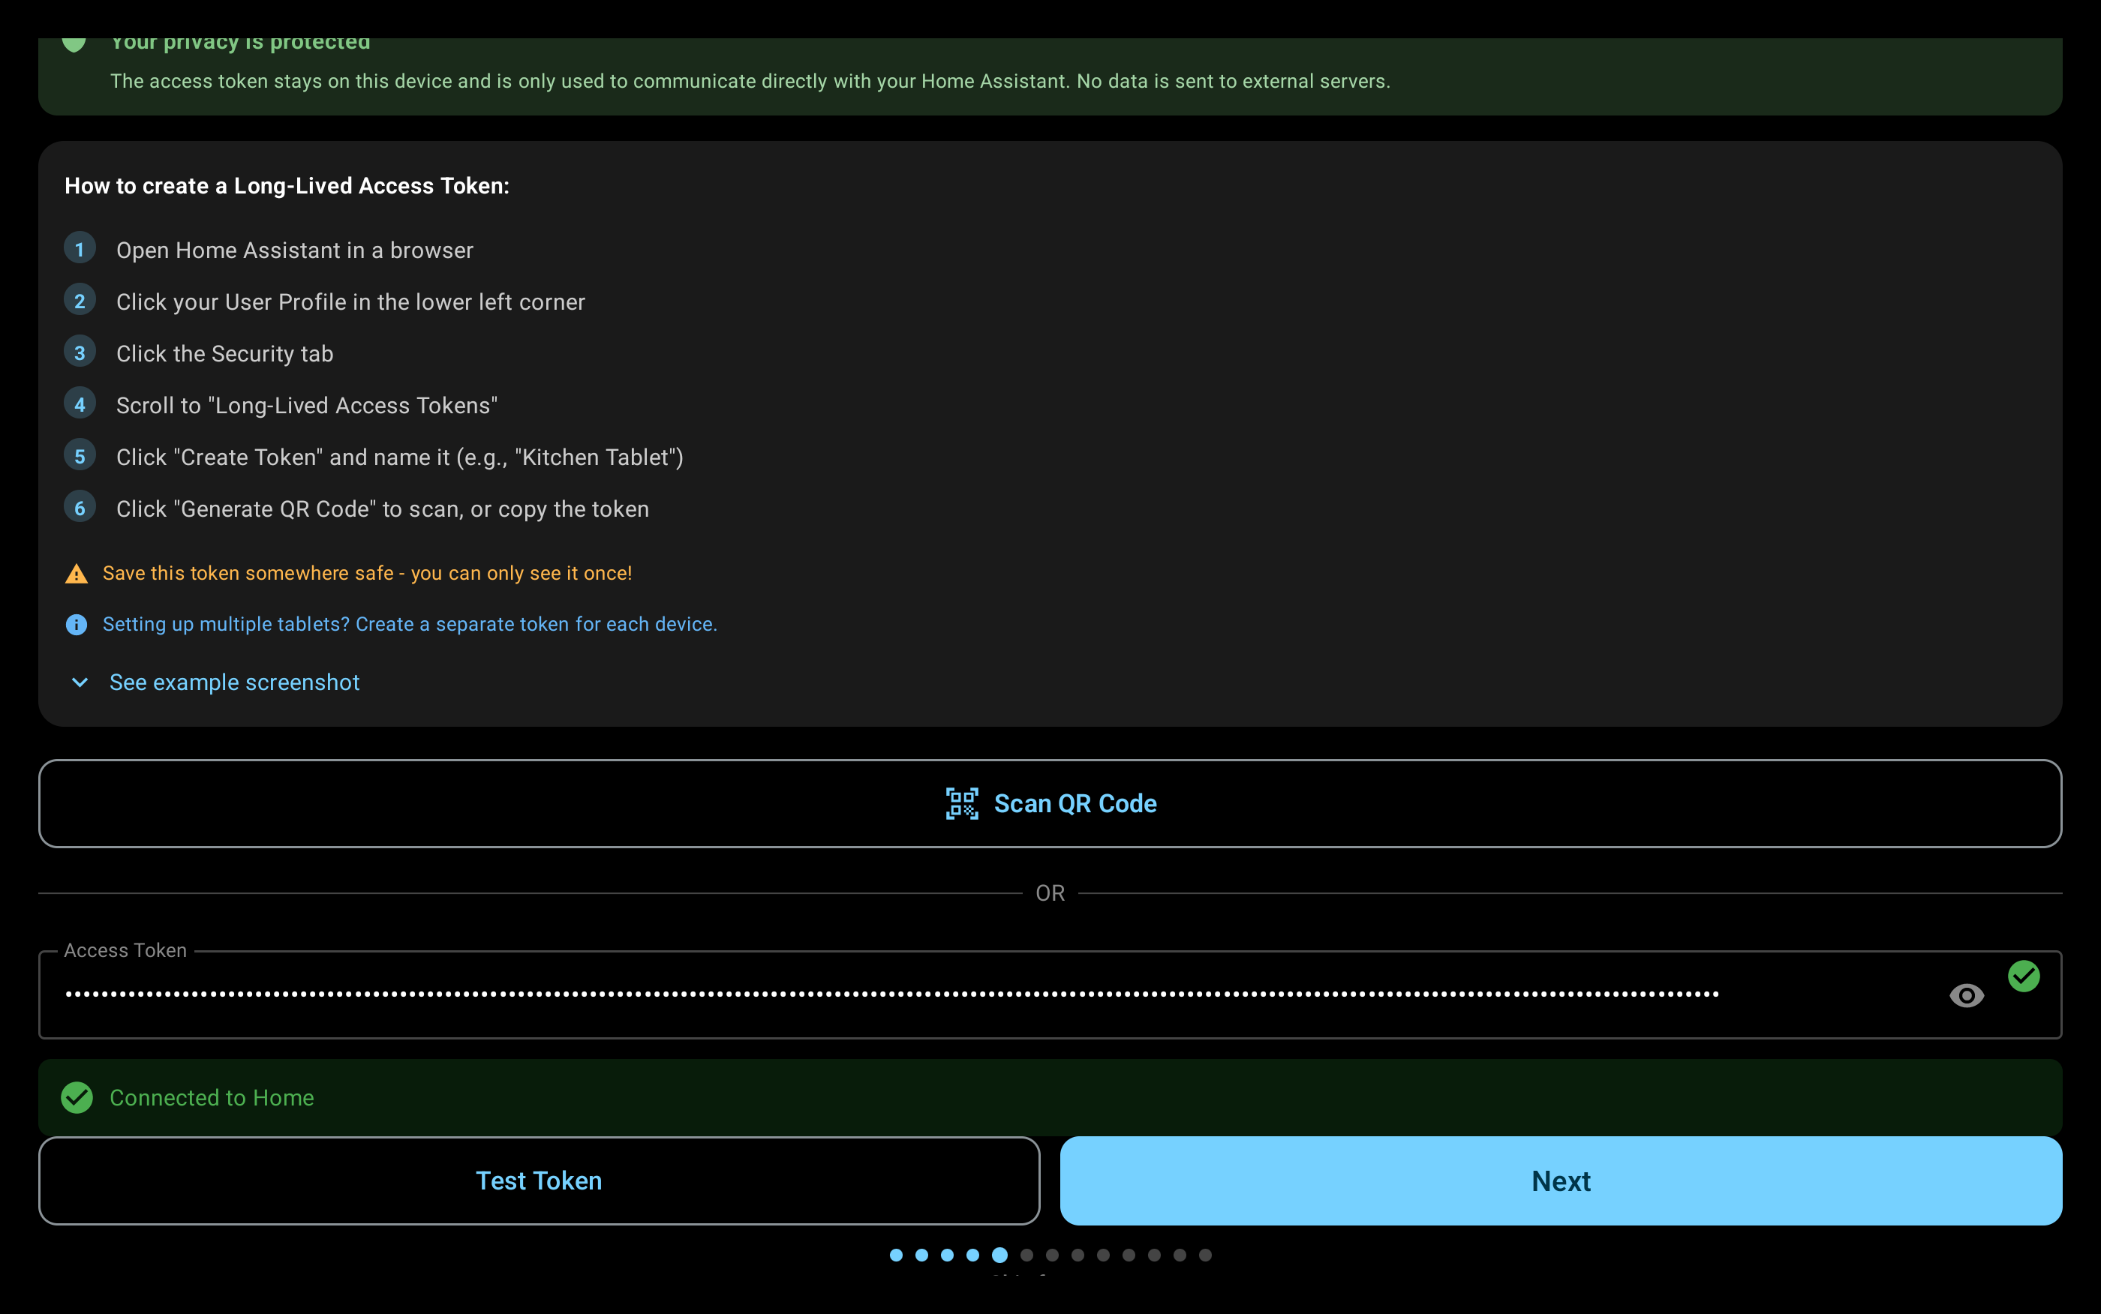Click the QR code scanner icon

pyautogui.click(x=961, y=804)
